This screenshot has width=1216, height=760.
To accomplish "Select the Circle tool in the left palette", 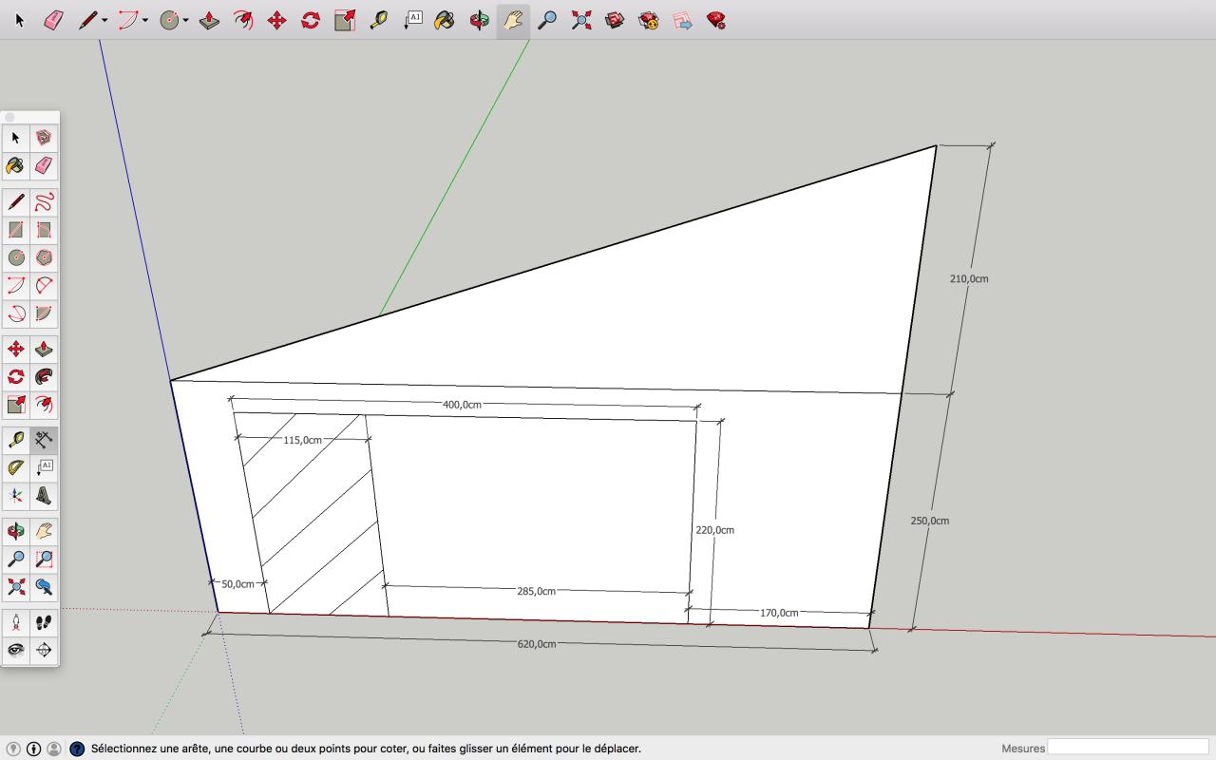I will (x=16, y=257).
